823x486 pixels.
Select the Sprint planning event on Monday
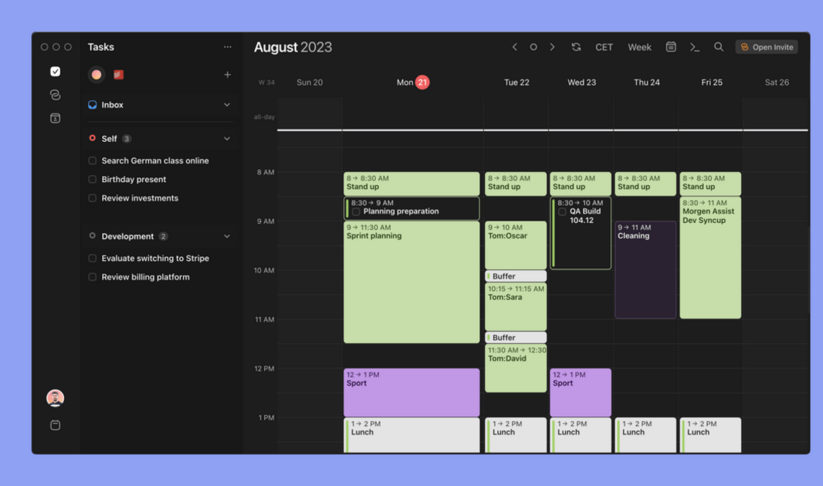click(411, 282)
